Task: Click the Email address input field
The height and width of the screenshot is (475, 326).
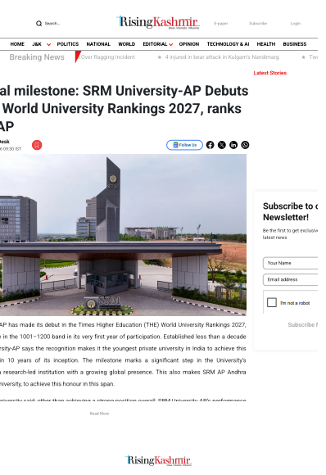Action: pyautogui.click(x=290, y=279)
